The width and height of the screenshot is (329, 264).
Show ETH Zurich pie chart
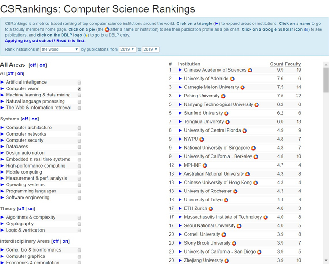(211, 209)
